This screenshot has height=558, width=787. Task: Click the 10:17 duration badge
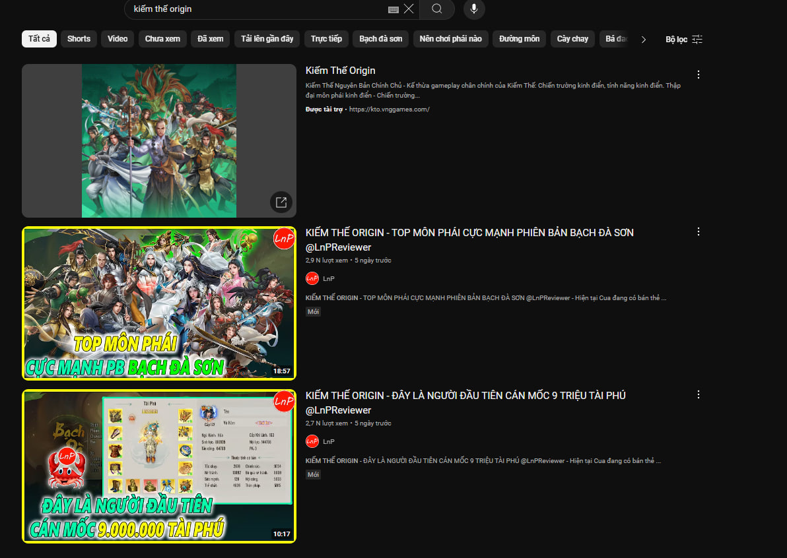[281, 534]
